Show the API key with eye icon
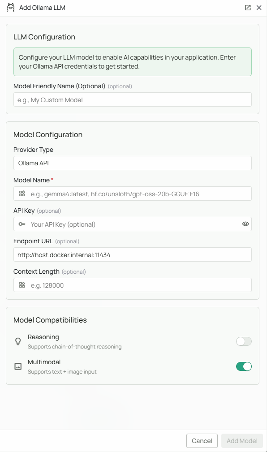This screenshot has height=452, width=267. pos(245,224)
